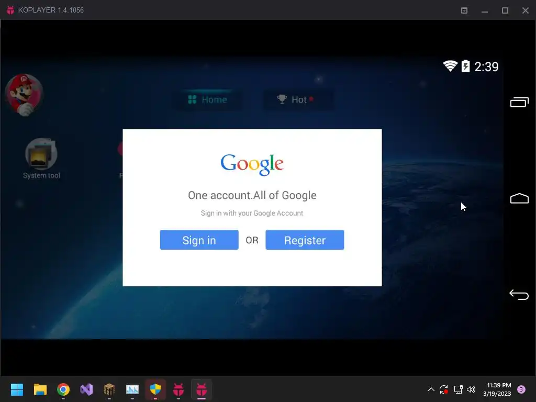Open the Windows Start menu
Viewport: 536px width, 402px height.
17,389
